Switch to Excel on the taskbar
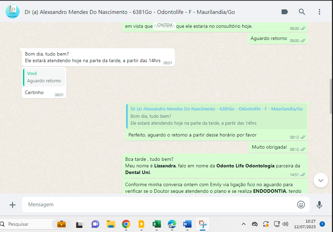 click(x=156, y=224)
